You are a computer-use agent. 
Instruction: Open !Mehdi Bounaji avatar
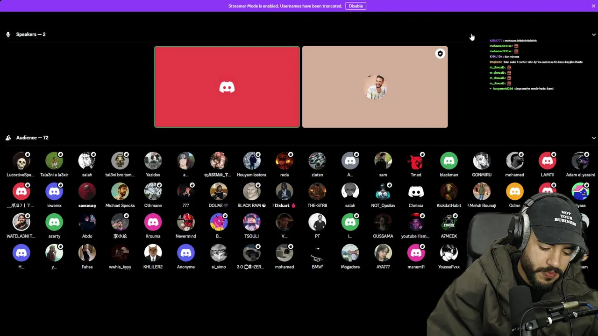482,192
